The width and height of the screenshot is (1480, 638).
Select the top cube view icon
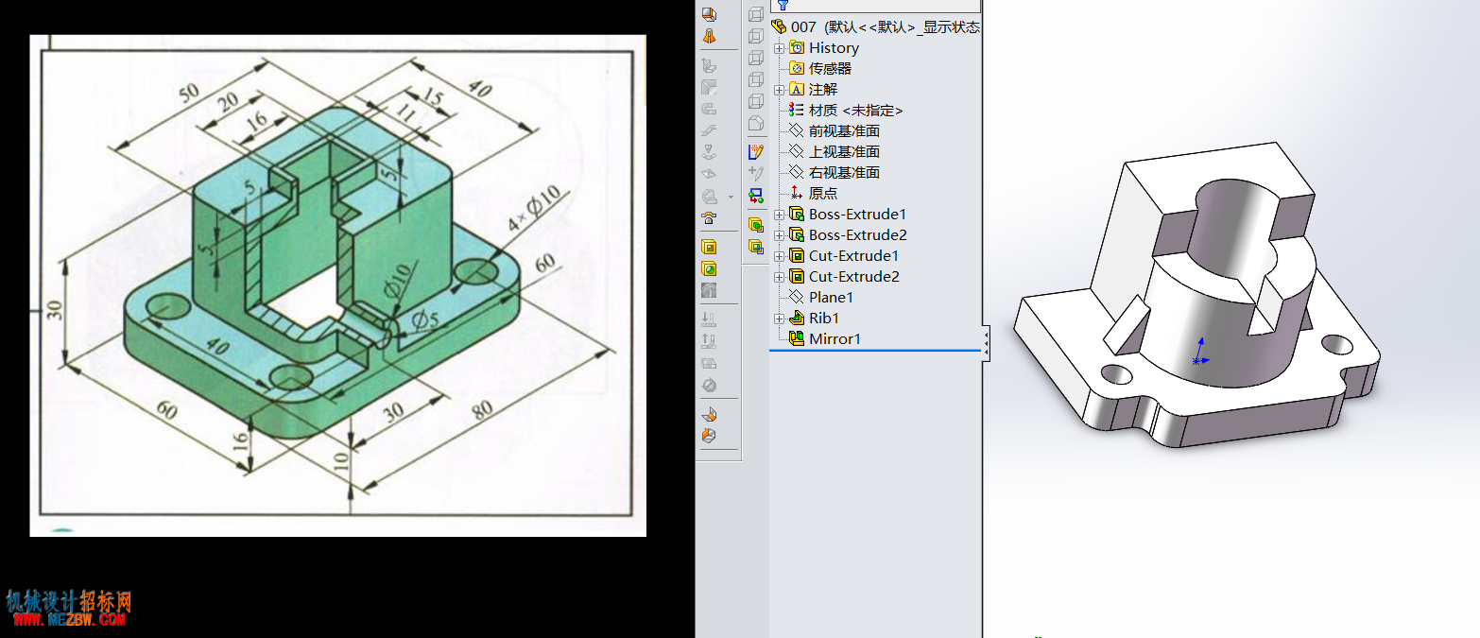click(756, 14)
